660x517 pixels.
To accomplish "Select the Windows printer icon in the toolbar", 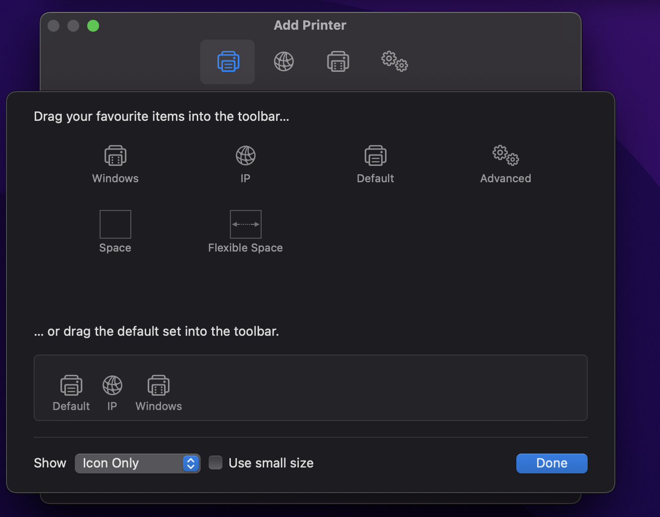I will tap(338, 61).
